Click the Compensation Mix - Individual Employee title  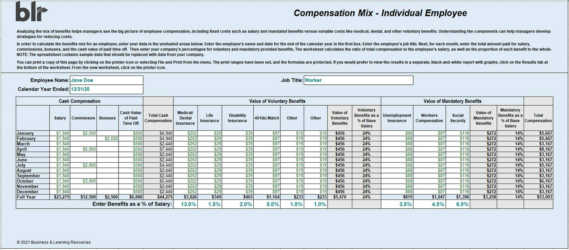[380, 13]
